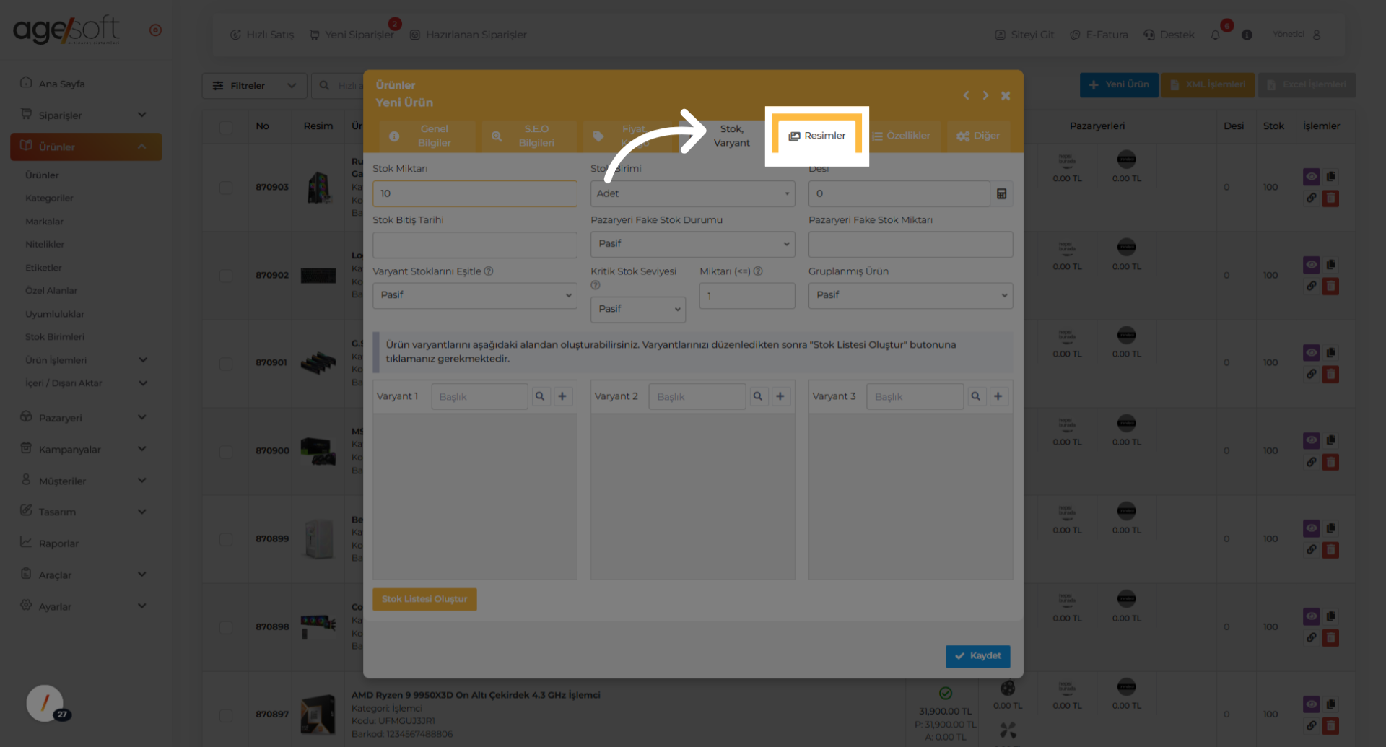The height and width of the screenshot is (747, 1386).
Task: Copy link of product 870901
Action: 1312,375
